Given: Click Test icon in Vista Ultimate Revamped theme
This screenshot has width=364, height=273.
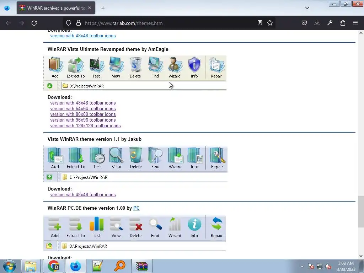Looking at the screenshot, I should pyautogui.click(x=97, y=65).
